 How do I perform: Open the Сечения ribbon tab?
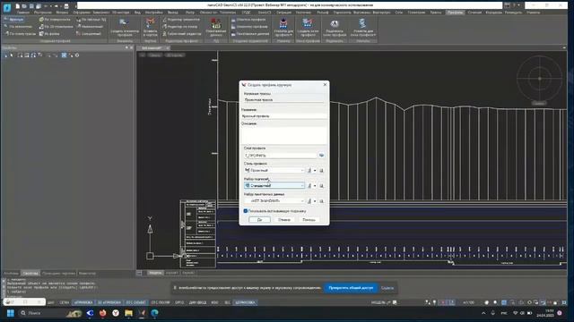click(x=474, y=13)
